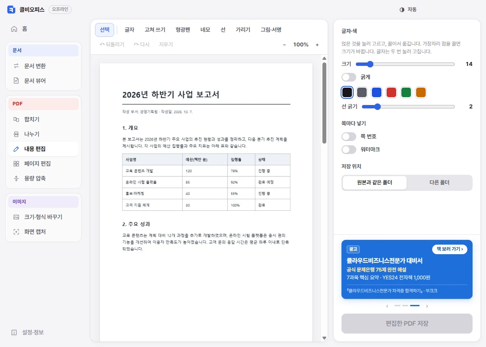Image resolution: width=486 pixels, height=347 pixels.
Task: Click the 내용 편집 pencil icon
Action: coord(16,149)
